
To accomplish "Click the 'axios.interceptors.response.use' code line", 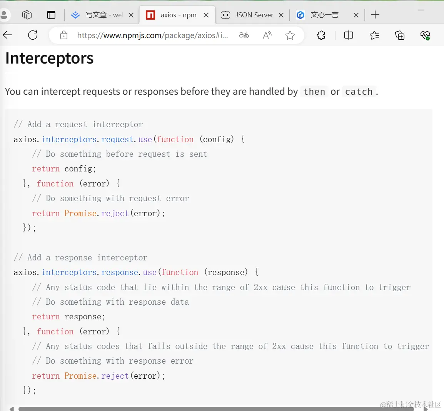I will tap(136, 272).
